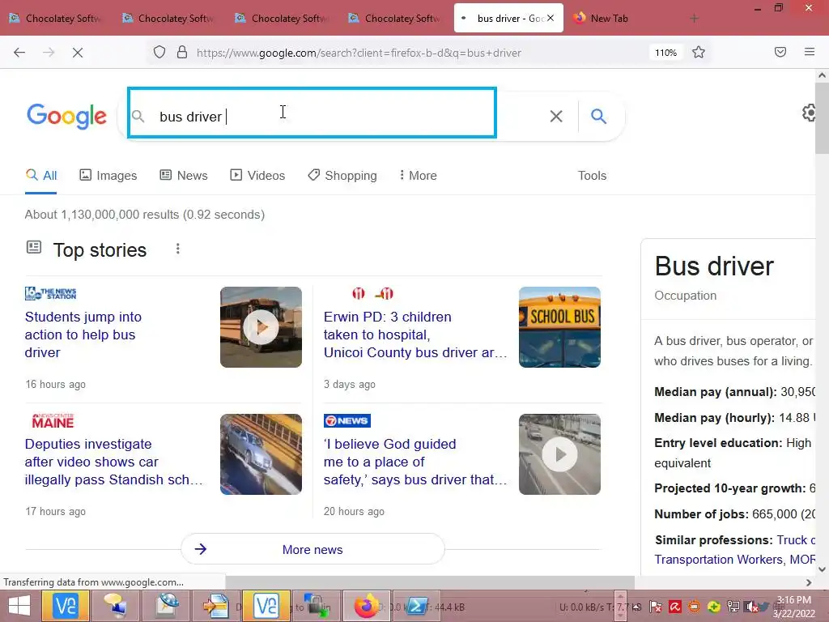The height and width of the screenshot is (622, 829).
Task: Switch to News results
Action: [184, 176]
